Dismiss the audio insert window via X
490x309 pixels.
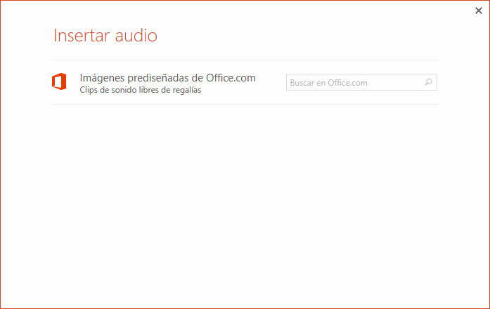coord(479,11)
